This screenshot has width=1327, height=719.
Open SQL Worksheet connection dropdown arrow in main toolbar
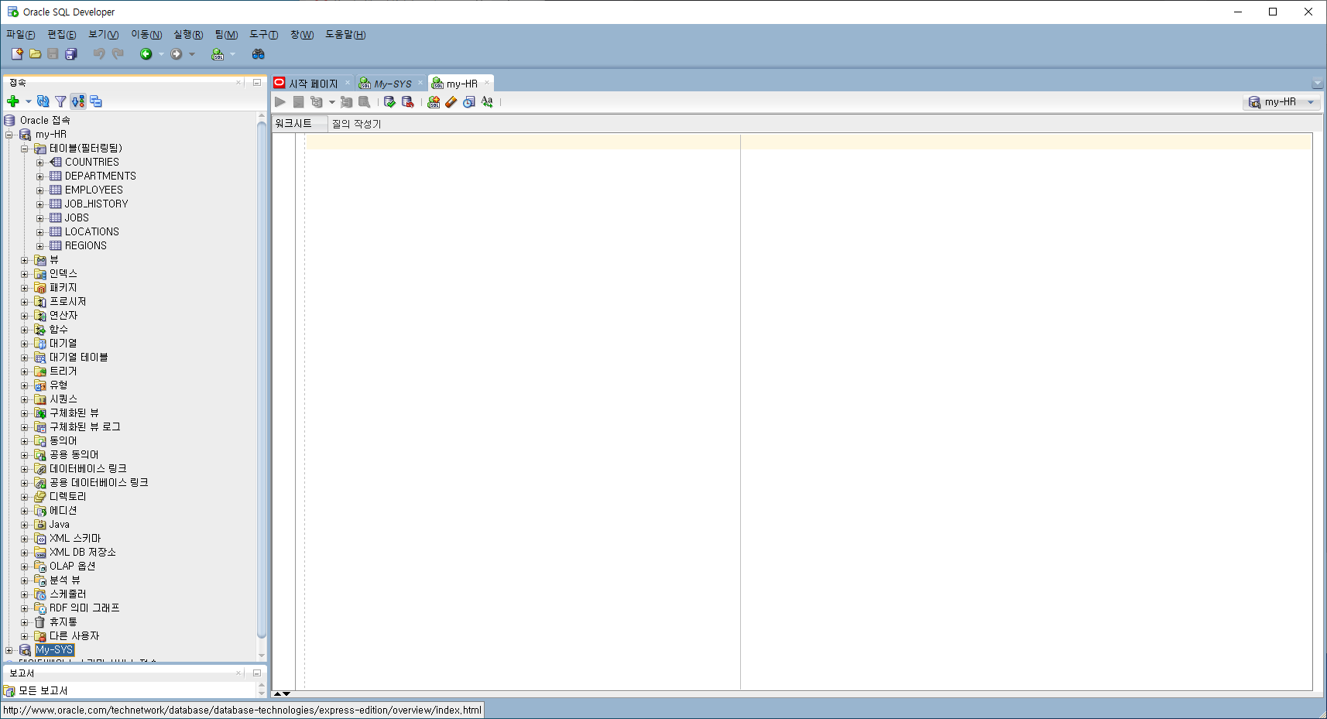pos(232,54)
